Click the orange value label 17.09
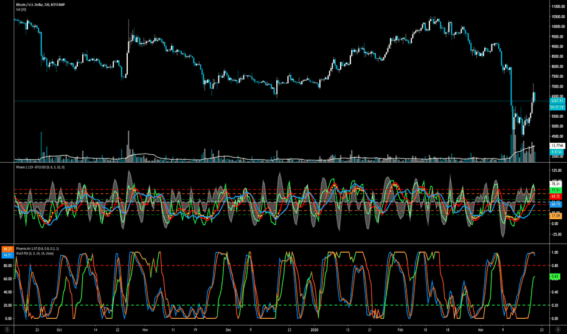This screenshot has width=567, height=334. pos(556,216)
